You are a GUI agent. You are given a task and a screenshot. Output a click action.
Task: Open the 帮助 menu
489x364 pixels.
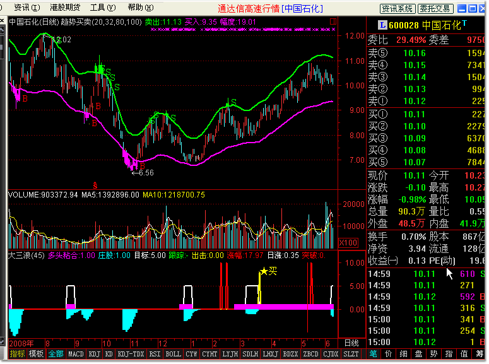pos(141,7)
